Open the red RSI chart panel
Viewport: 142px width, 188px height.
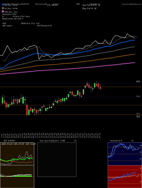pyautogui.click(x=124, y=177)
